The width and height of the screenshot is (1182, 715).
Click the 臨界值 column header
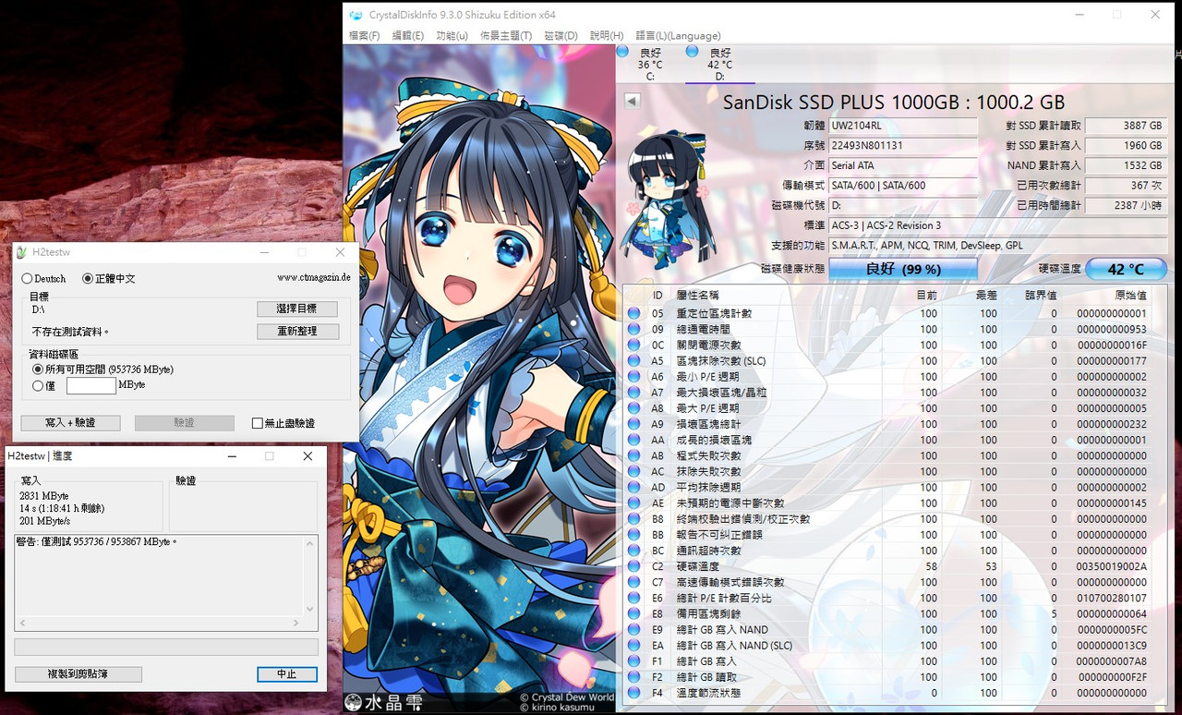(x=1041, y=296)
